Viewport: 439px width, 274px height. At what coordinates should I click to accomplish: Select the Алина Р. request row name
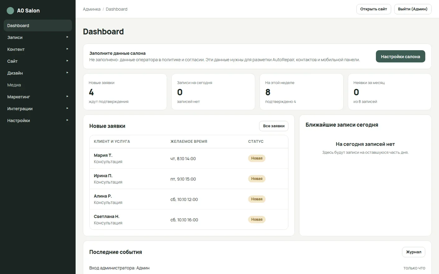(103, 196)
